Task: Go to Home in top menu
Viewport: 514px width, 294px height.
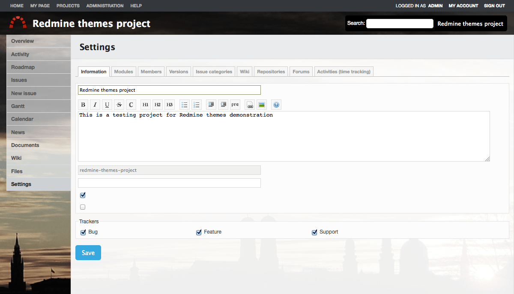Action: tap(17, 6)
